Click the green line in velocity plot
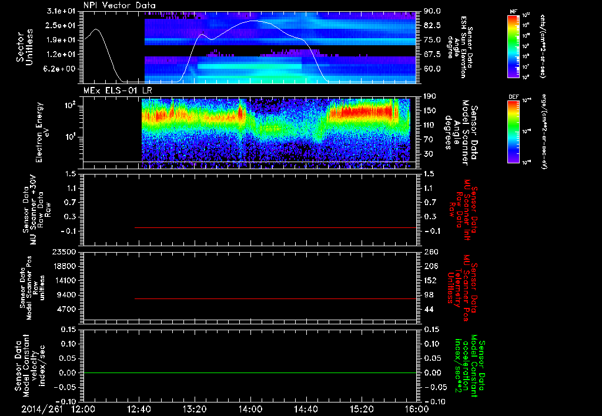This screenshot has height=416, width=602. tap(250, 373)
